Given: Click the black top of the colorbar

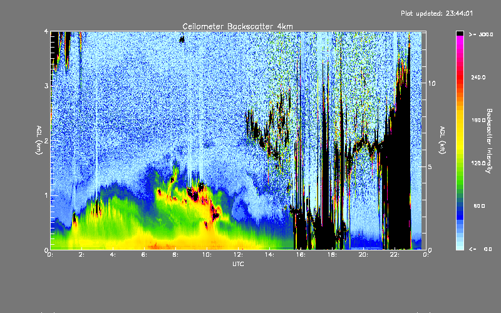Looking at the screenshot, I should pyautogui.click(x=460, y=33).
